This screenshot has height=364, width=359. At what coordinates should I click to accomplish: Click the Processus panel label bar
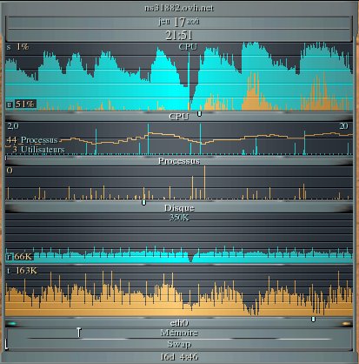(x=179, y=161)
